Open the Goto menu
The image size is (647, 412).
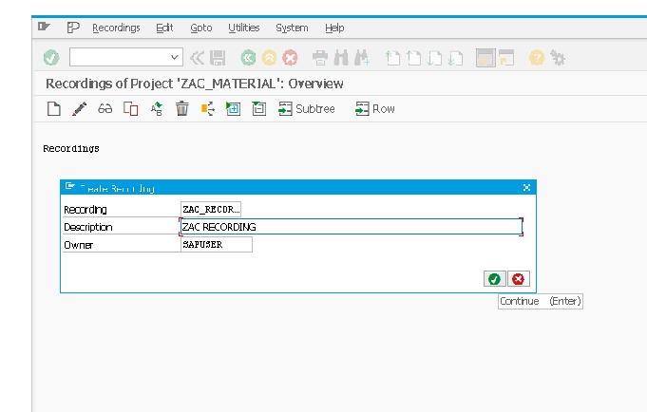click(x=201, y=28)
